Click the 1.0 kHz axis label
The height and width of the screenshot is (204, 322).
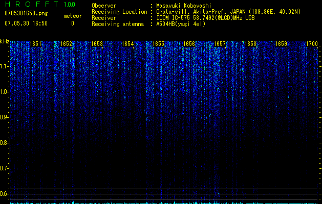pos(4,92)
